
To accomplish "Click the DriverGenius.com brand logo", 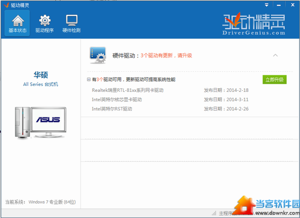I will point(253,24).
